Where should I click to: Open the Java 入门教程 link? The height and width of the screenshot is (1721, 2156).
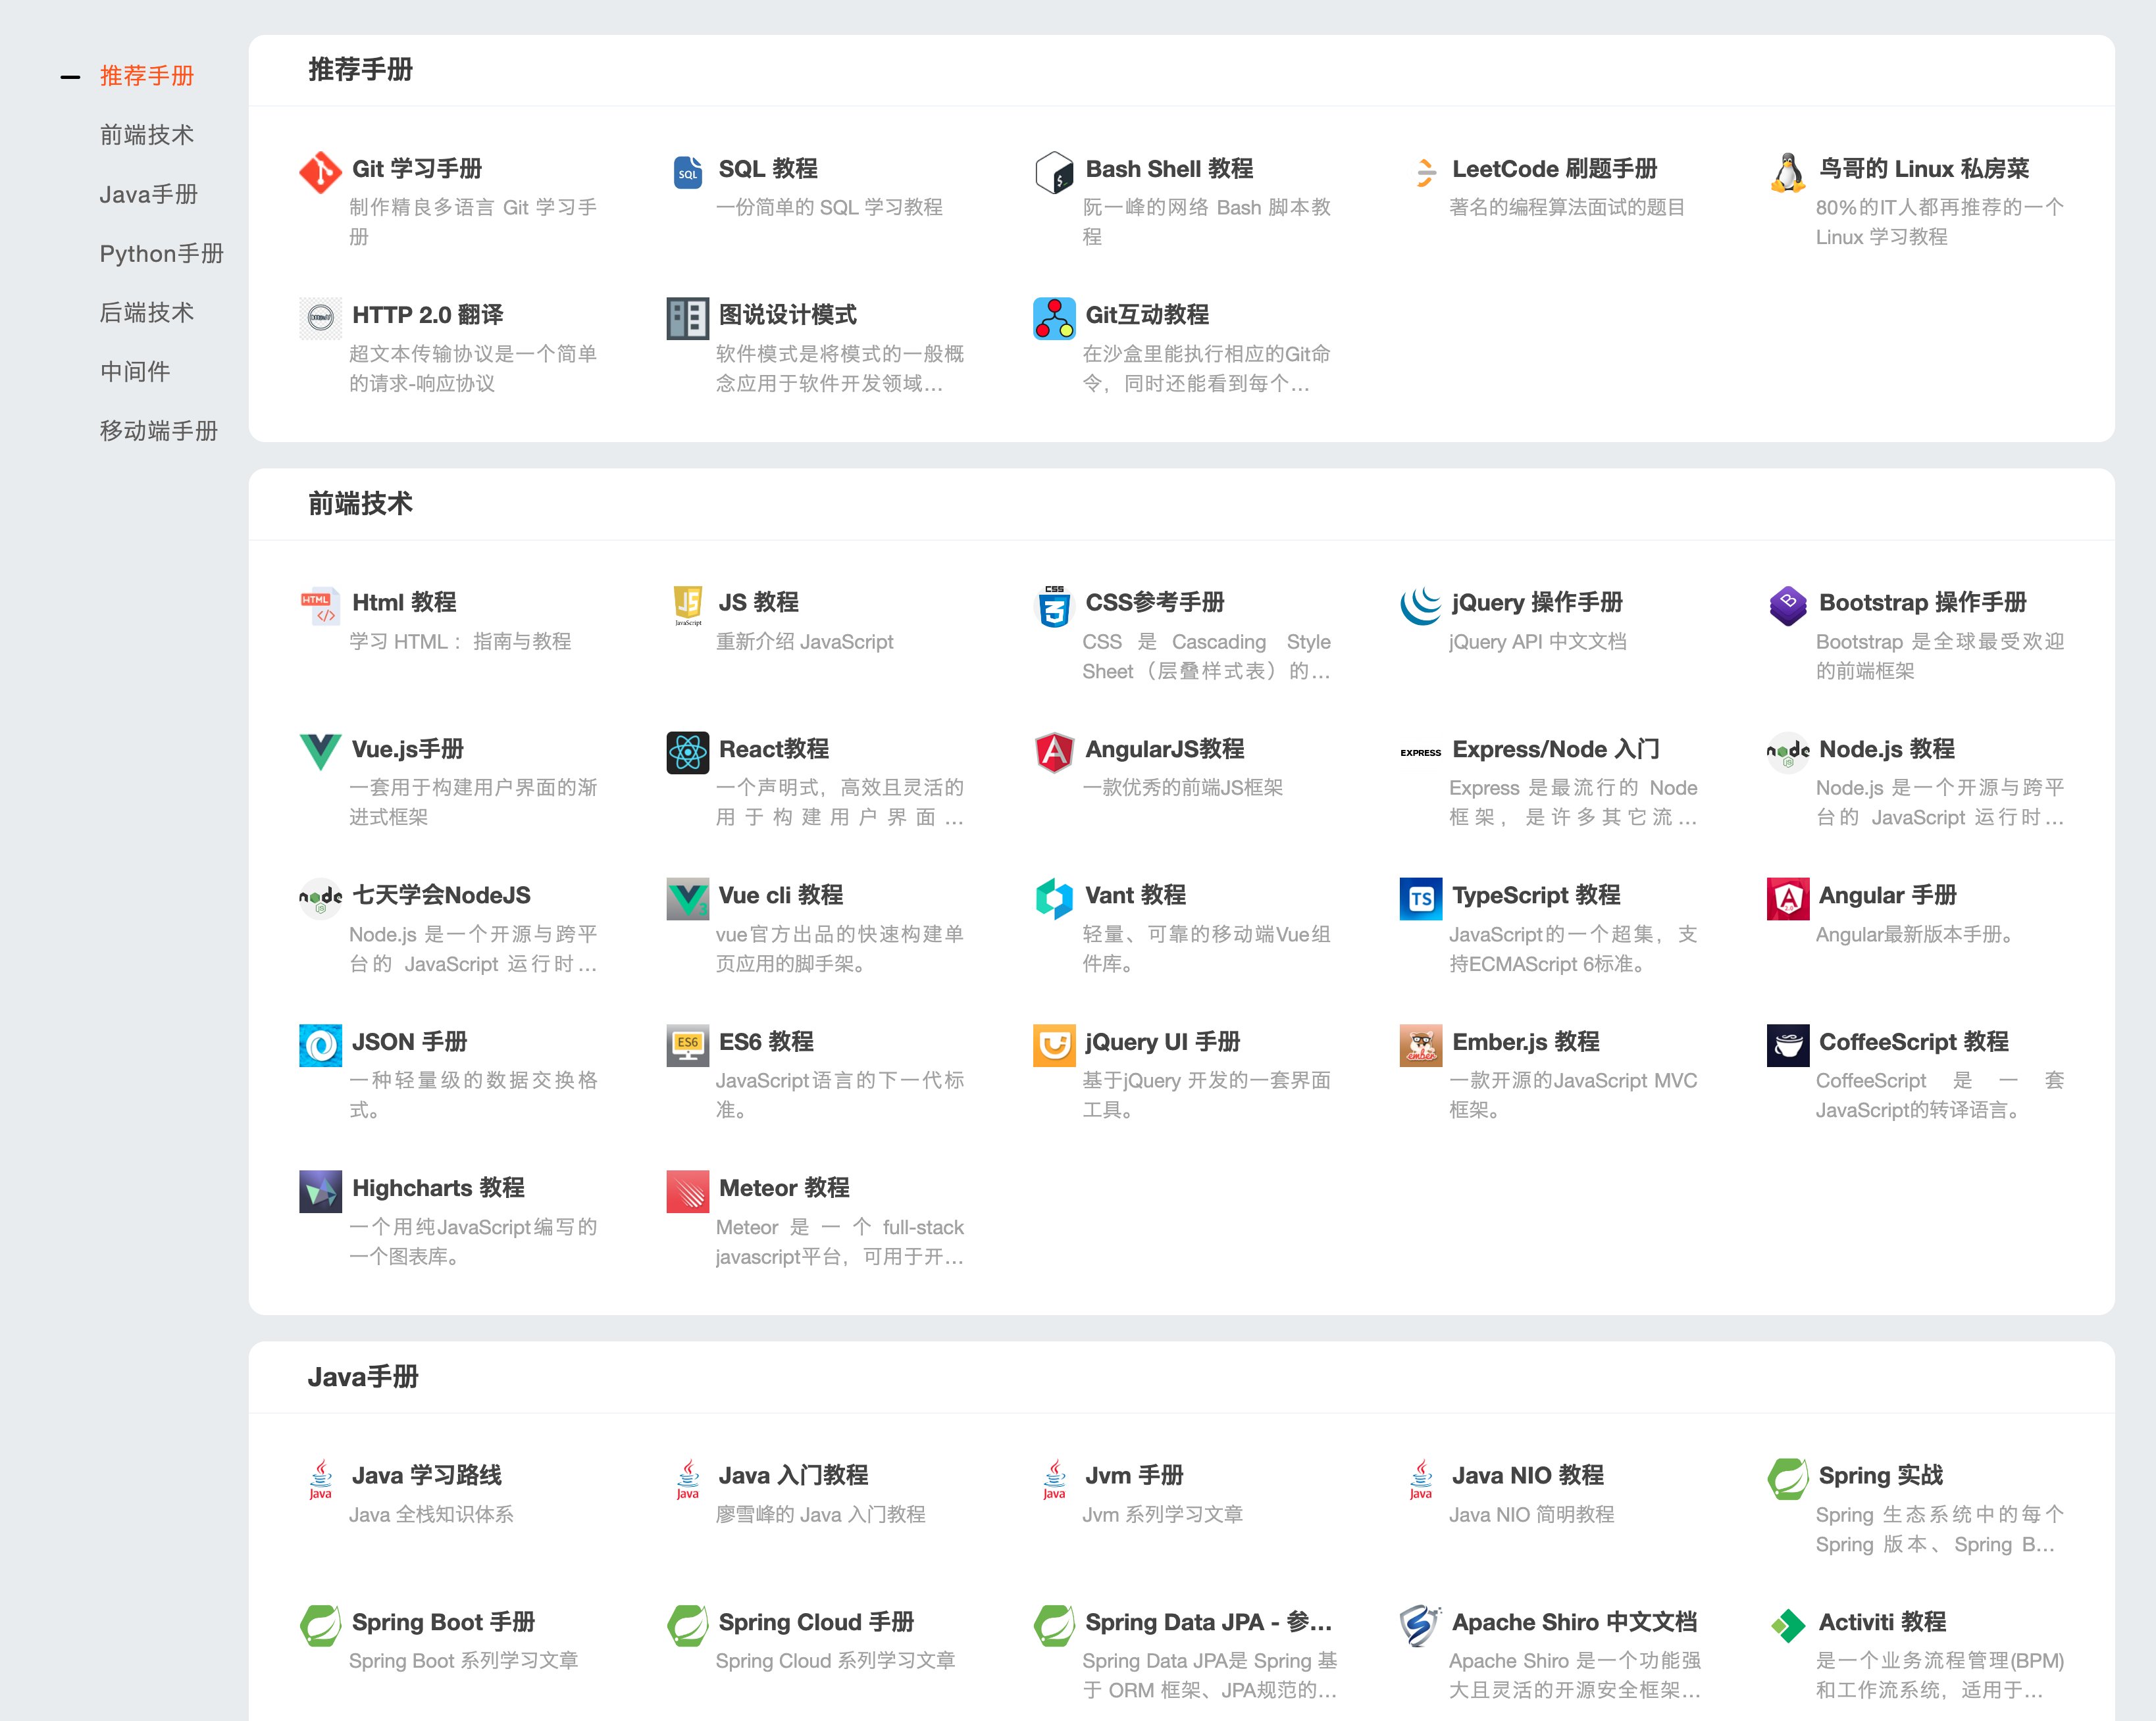click(x=794, y=1475)
